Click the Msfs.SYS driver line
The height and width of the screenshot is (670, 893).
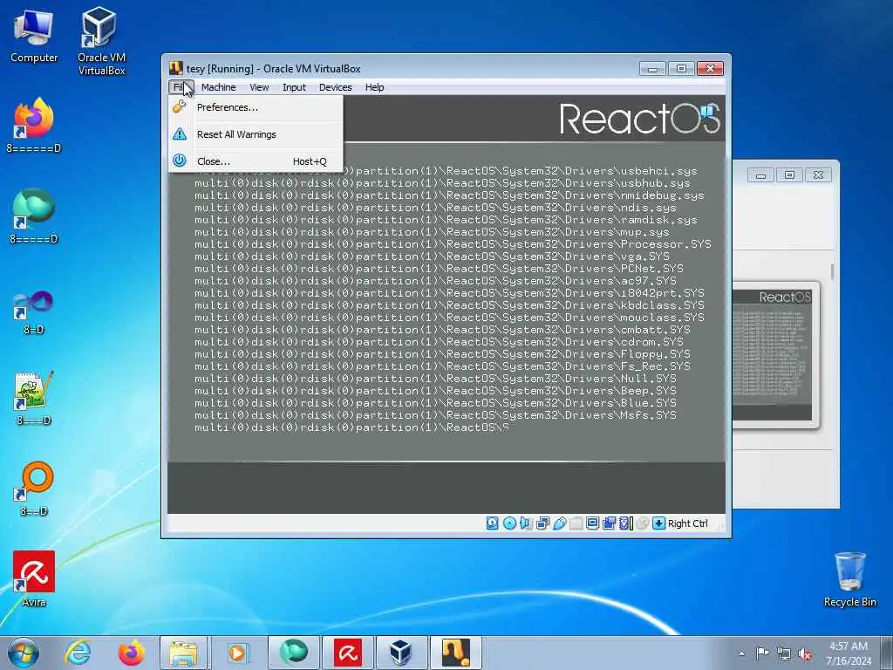point(436,414)
